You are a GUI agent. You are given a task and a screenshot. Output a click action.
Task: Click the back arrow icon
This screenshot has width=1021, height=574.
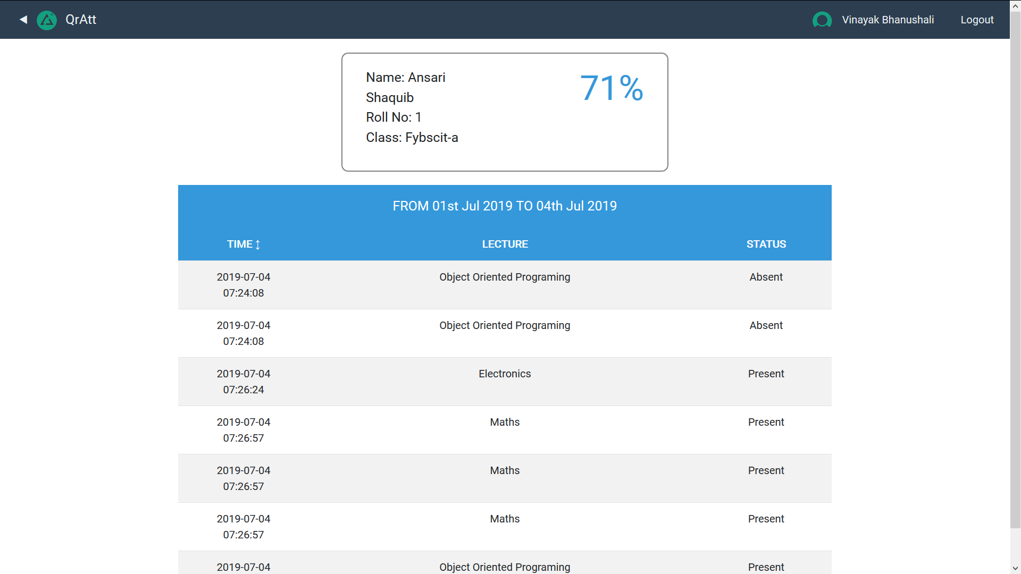click(x=23, y=20)
